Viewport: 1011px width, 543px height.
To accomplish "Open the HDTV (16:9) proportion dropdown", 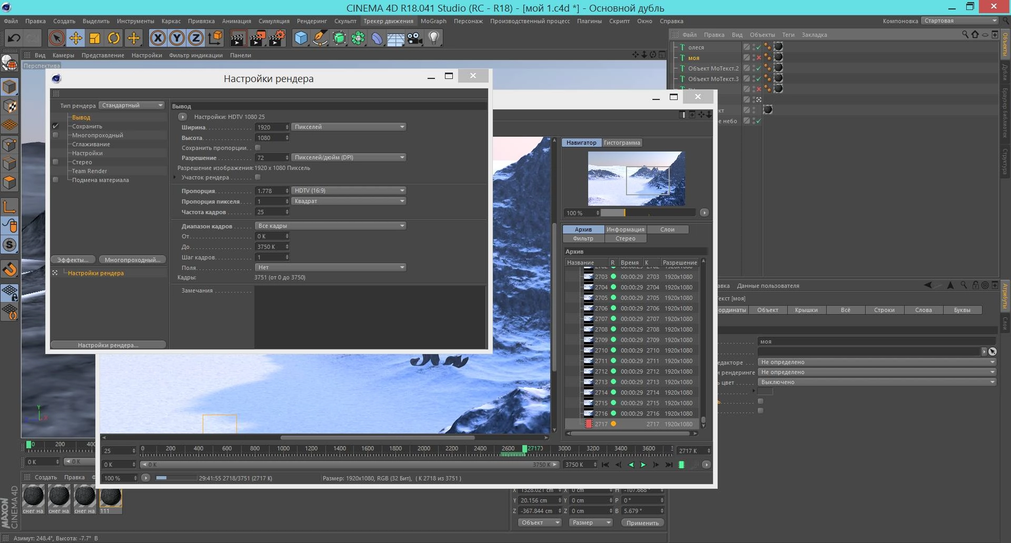I will (x=349, y=190).
